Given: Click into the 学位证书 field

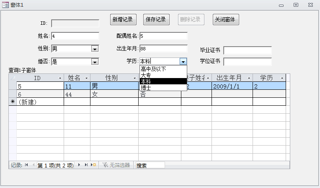Looking at the screenshot, I should tap(248, 62).
